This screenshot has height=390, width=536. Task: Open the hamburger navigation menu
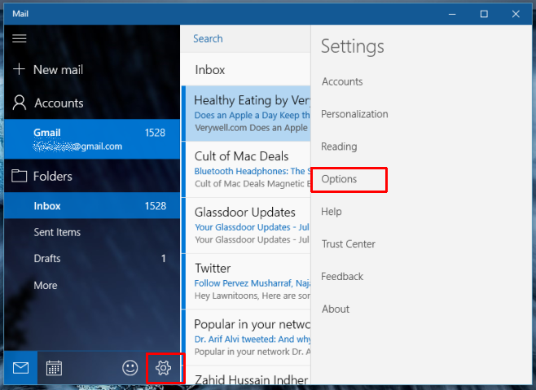click(x=20, y=38)
